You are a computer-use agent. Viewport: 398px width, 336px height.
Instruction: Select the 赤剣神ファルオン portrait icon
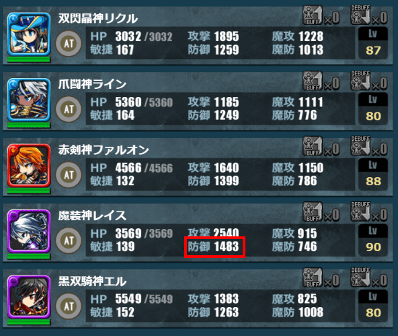(29, 165)
